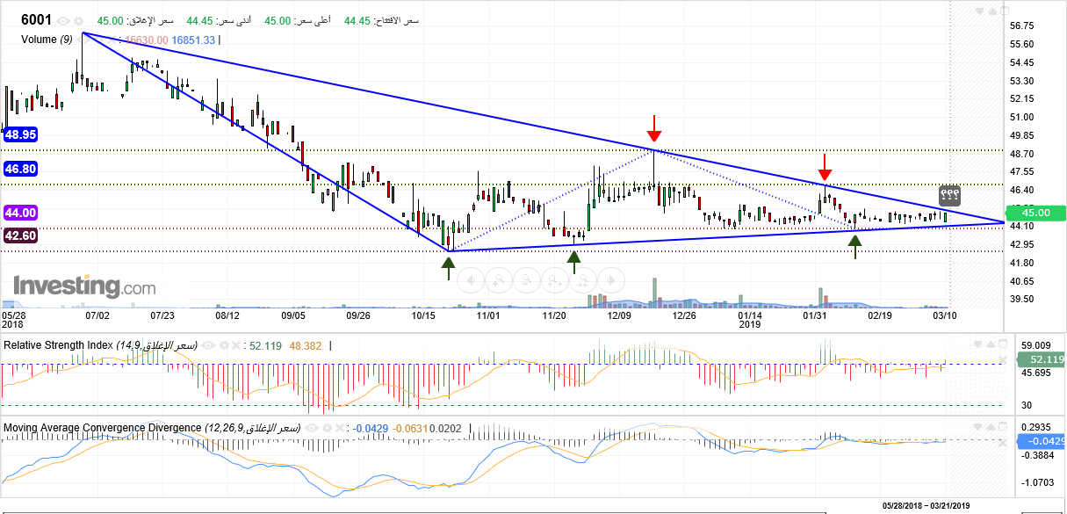Click the blue 48.95 price level label

click(x=20, y=135)
